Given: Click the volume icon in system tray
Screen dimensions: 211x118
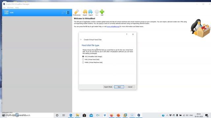Looking at the screenshot, I should click(187, 115).
